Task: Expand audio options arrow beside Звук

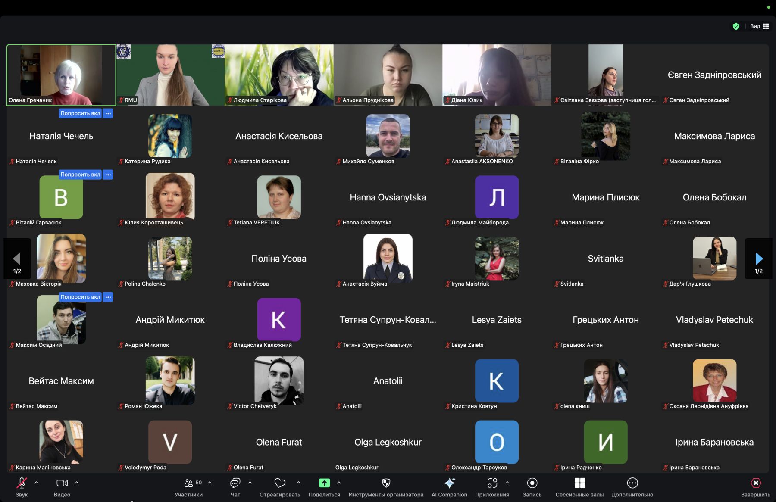Action: [x=36, y=483]
